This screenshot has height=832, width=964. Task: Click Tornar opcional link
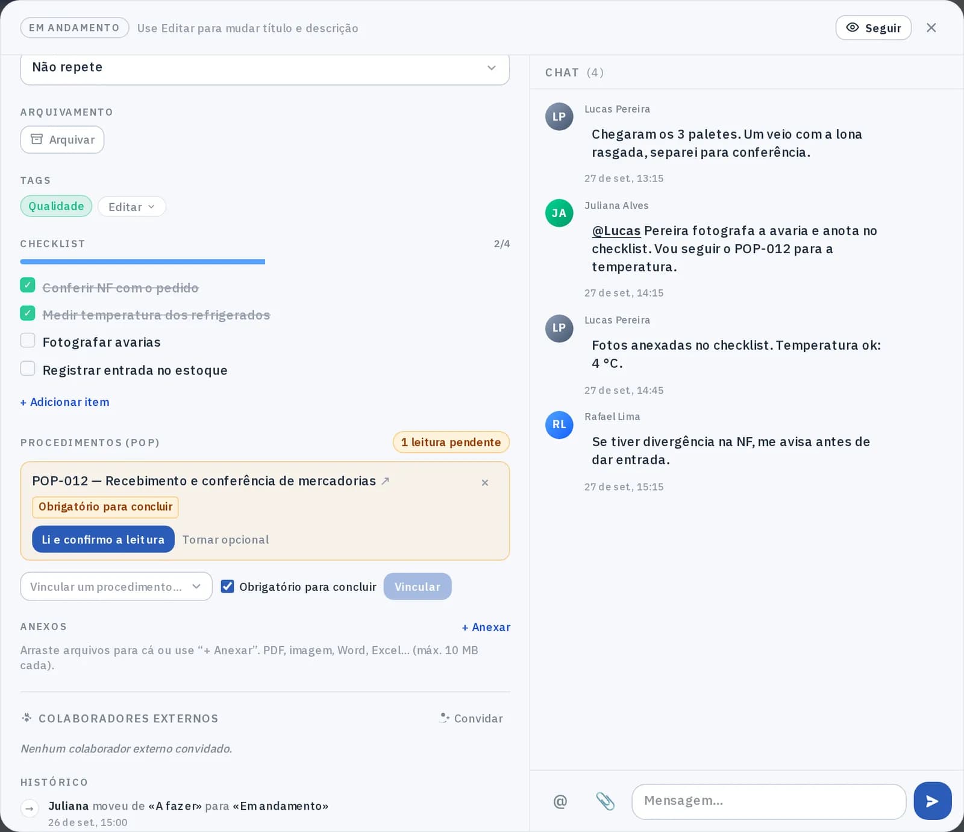[225, 540]
